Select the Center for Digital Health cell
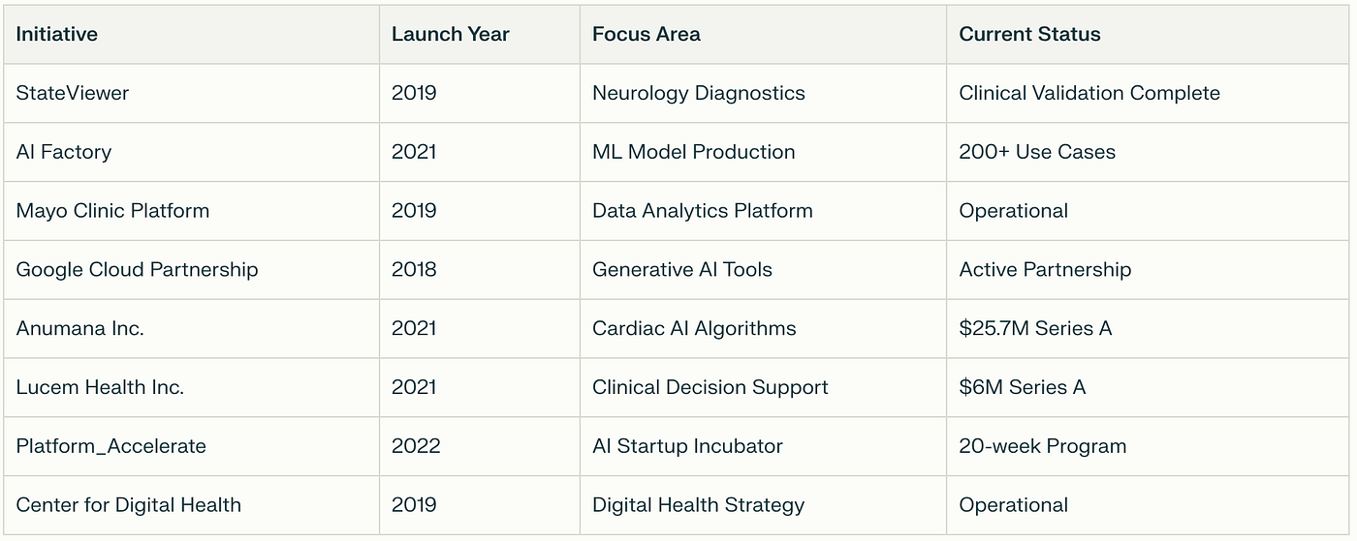This screenshot has height=541, width=1357. click(x=192, y=505)
